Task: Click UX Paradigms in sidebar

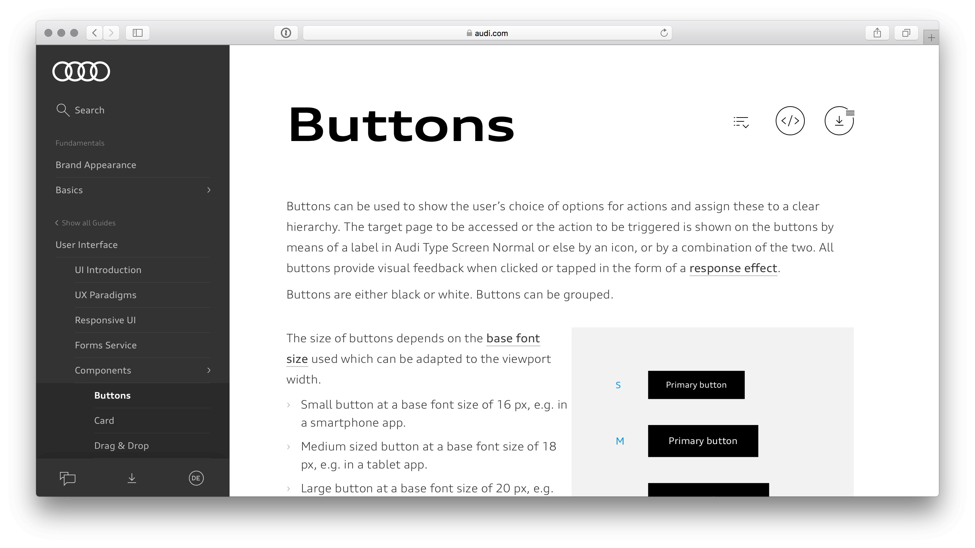Action: pyautogui.click(x=106, y=294)
